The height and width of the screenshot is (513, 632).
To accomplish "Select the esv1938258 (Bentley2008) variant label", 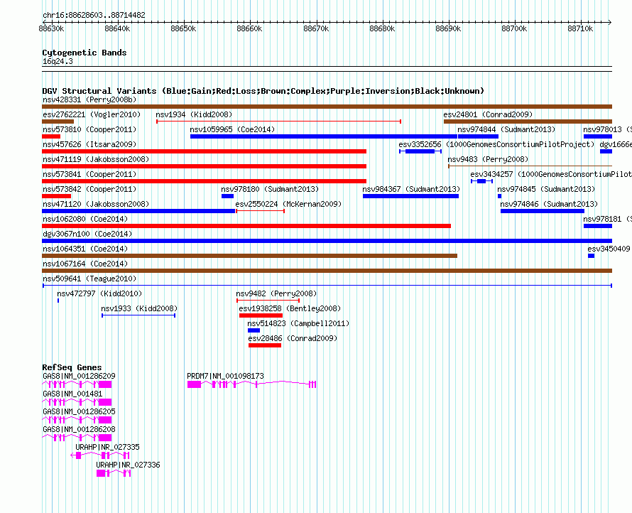I will (290, 308).
